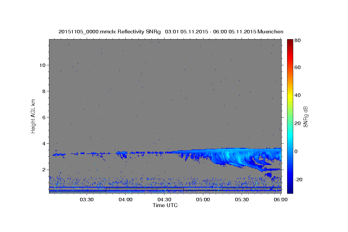Click the isolated blue echo patch below 2 km
348x232 pixels.
(269, 175)
